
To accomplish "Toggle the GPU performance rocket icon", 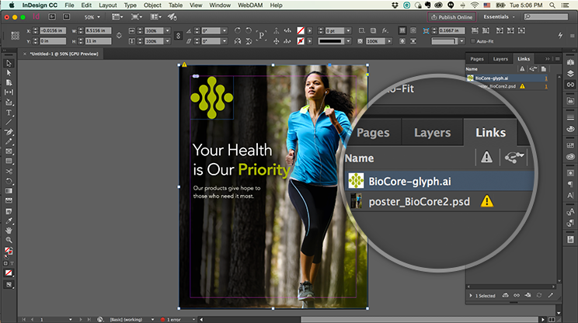I will click(172, 17).
